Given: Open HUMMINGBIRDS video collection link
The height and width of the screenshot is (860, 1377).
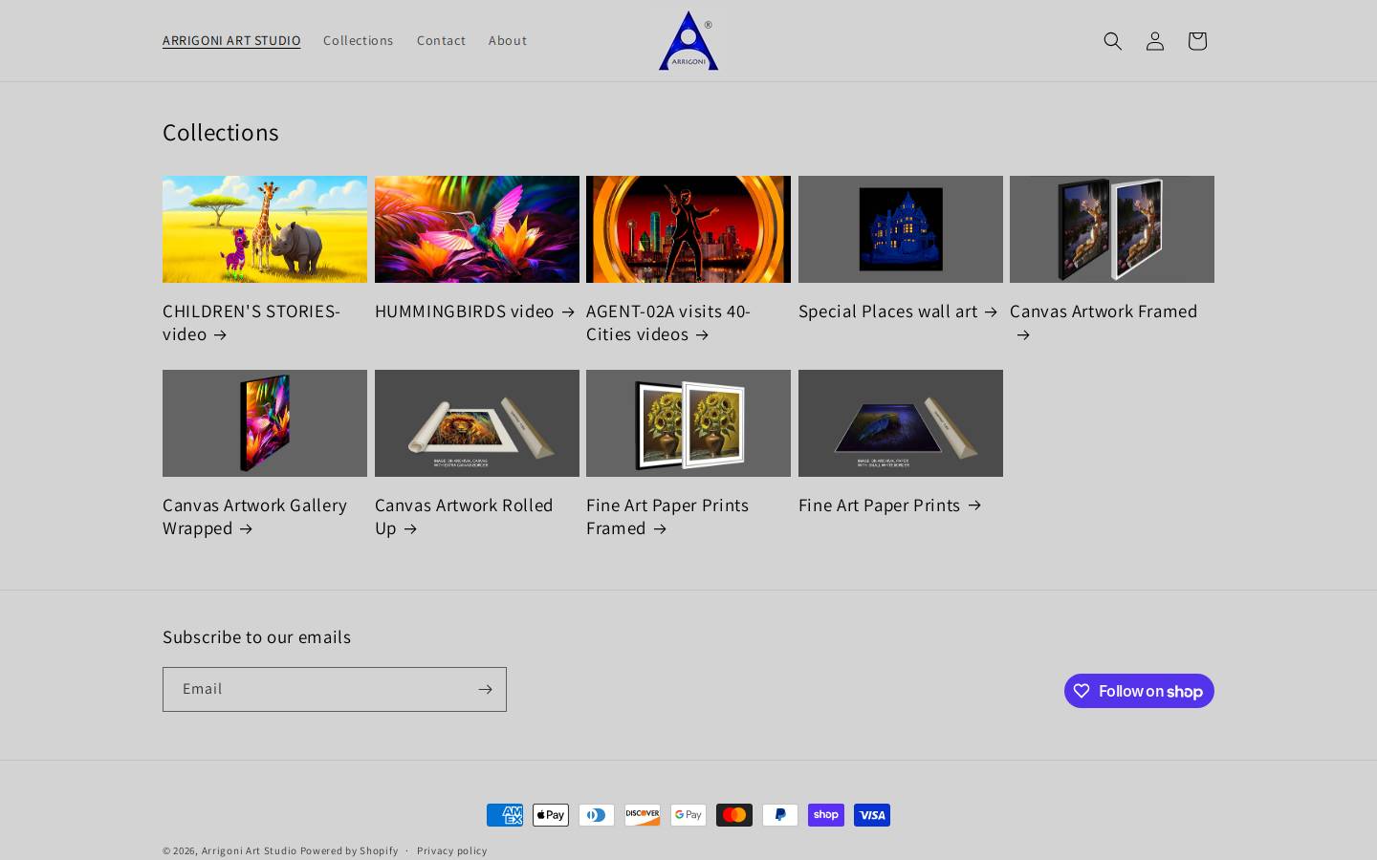Looking at the screenshot, I should [x=475, y=311].
